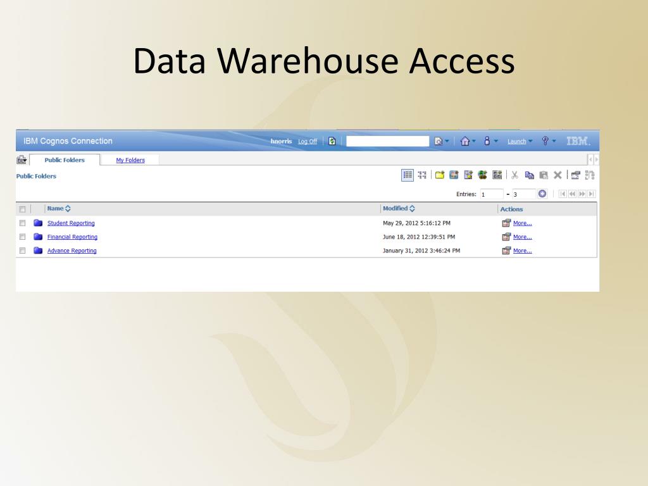Go to Home via house icon

pos(465,141)
